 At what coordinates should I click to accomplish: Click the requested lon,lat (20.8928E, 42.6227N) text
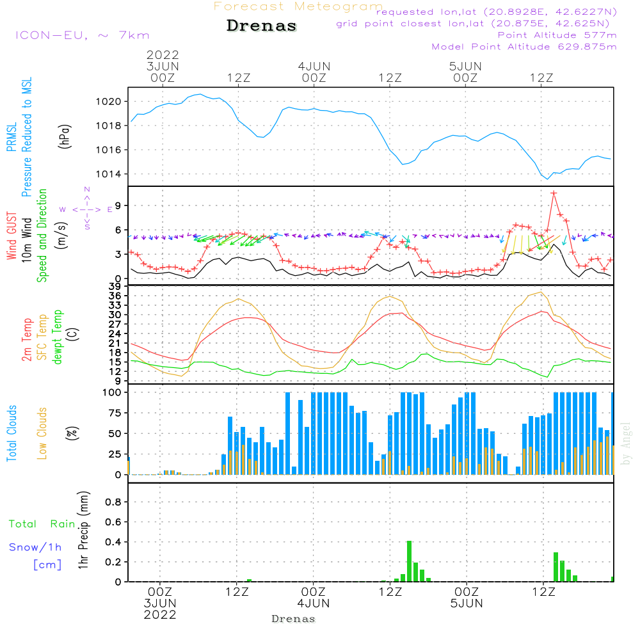[x=497, y=12]
